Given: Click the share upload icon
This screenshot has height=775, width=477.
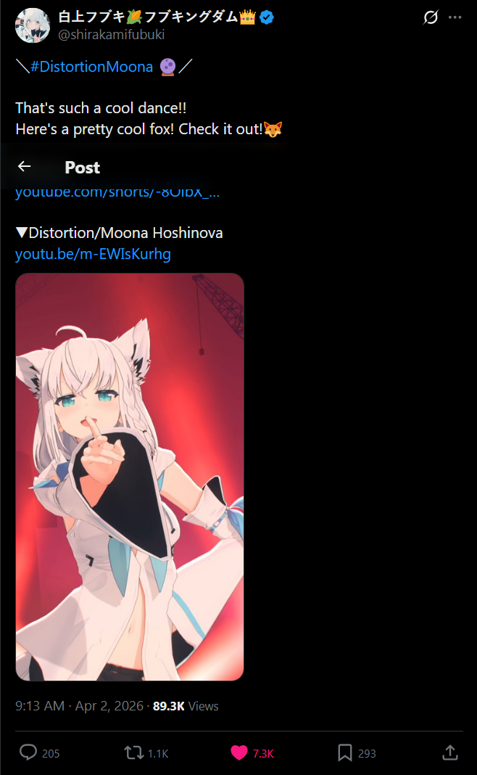Looking at the screenshot, I should 450,753.
